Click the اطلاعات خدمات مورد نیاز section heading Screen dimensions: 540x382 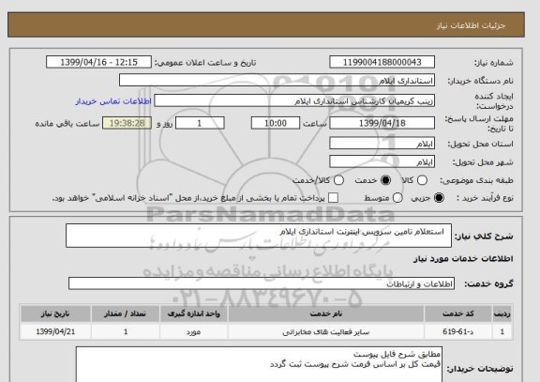[463, 259]
